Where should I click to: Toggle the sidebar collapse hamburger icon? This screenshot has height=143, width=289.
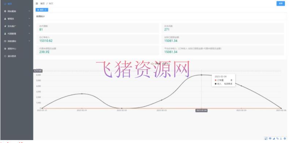click(x=37, y=4)
